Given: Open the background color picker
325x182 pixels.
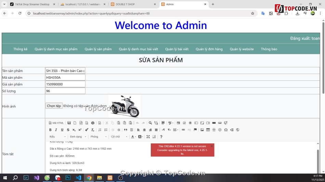Looking at the screenshot, I should (x=141, y=137).
